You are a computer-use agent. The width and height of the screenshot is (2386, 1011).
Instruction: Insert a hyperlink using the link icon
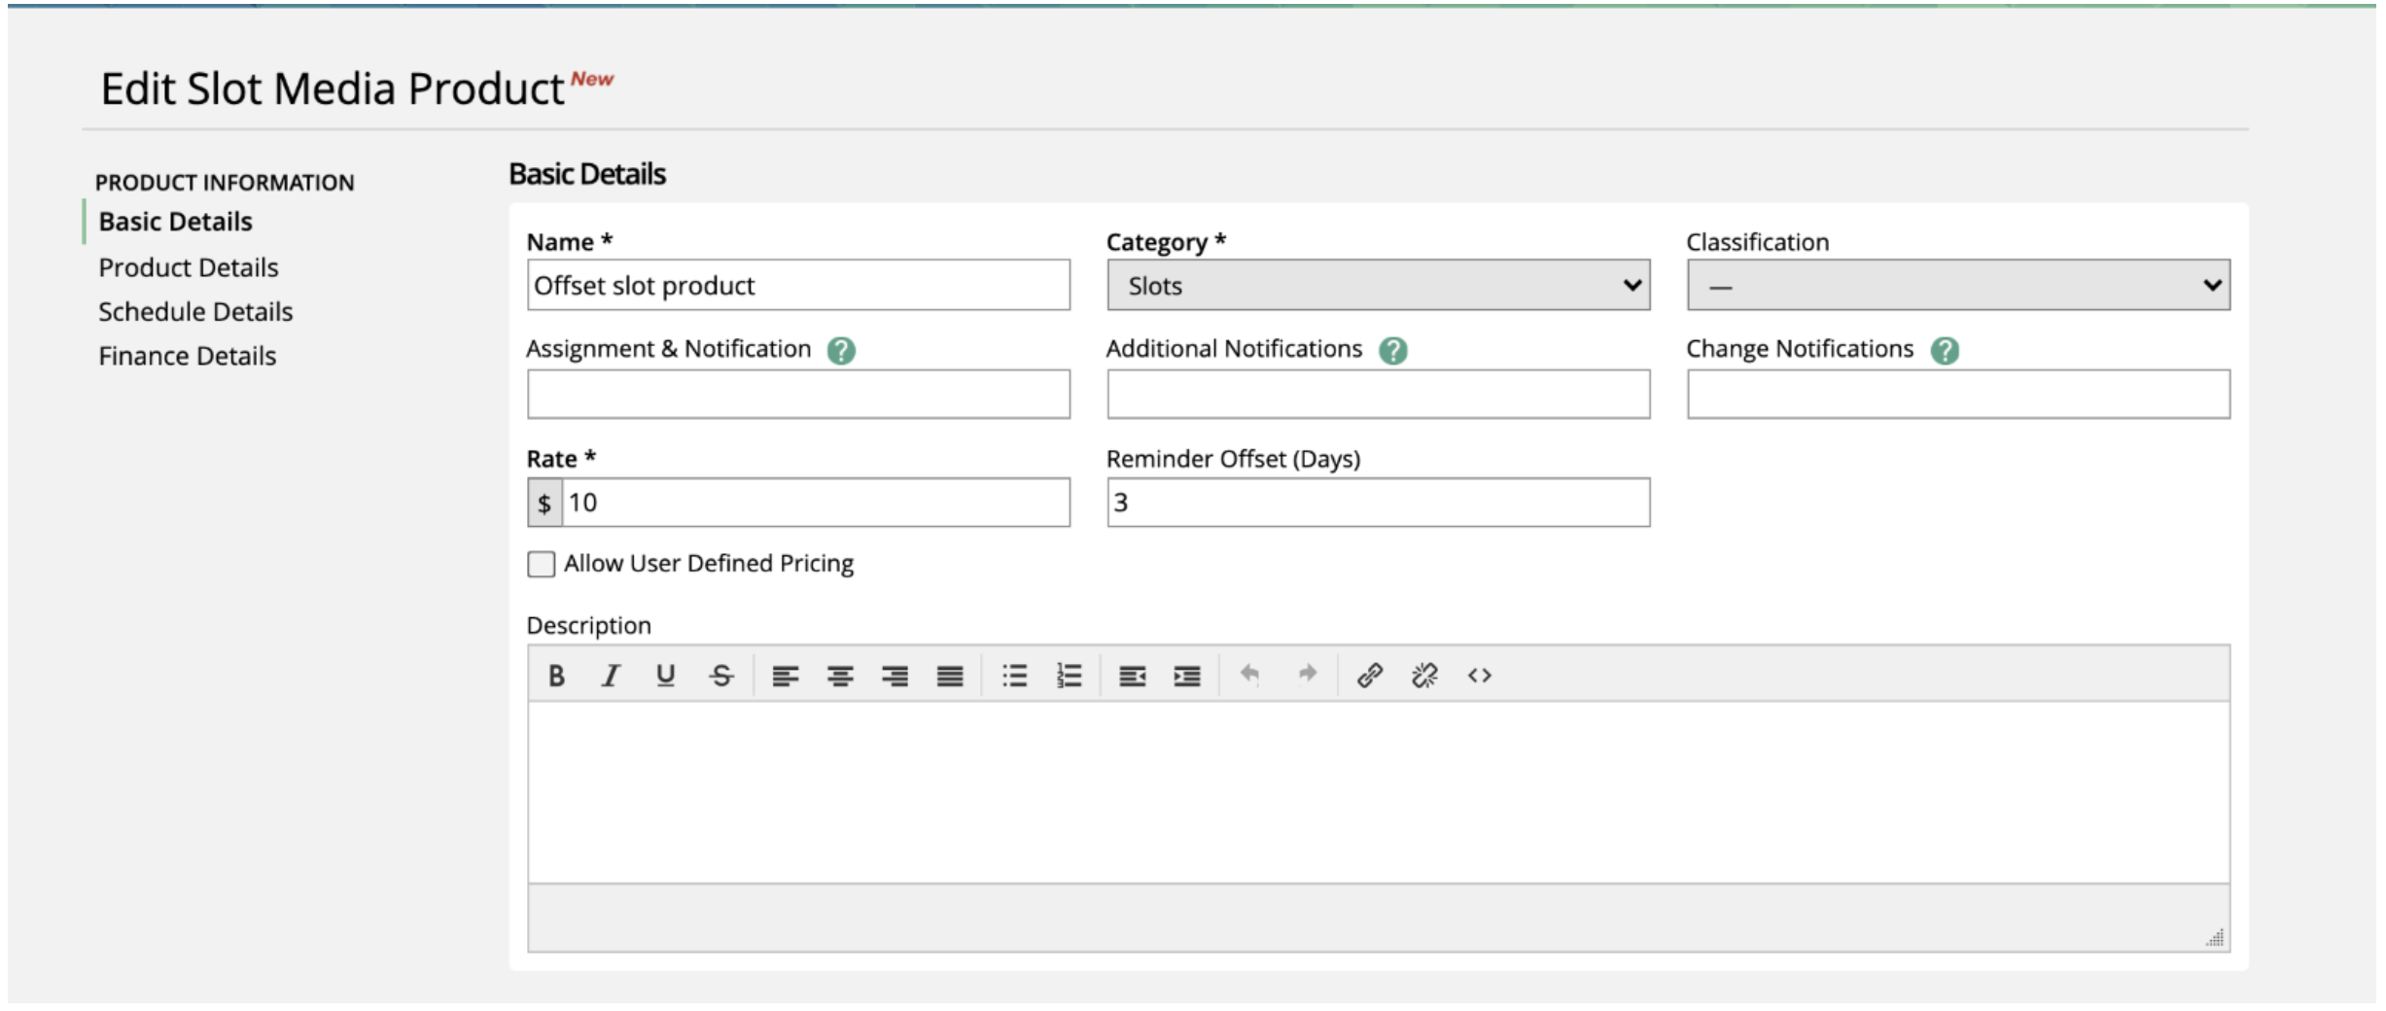click(1371, 676)
